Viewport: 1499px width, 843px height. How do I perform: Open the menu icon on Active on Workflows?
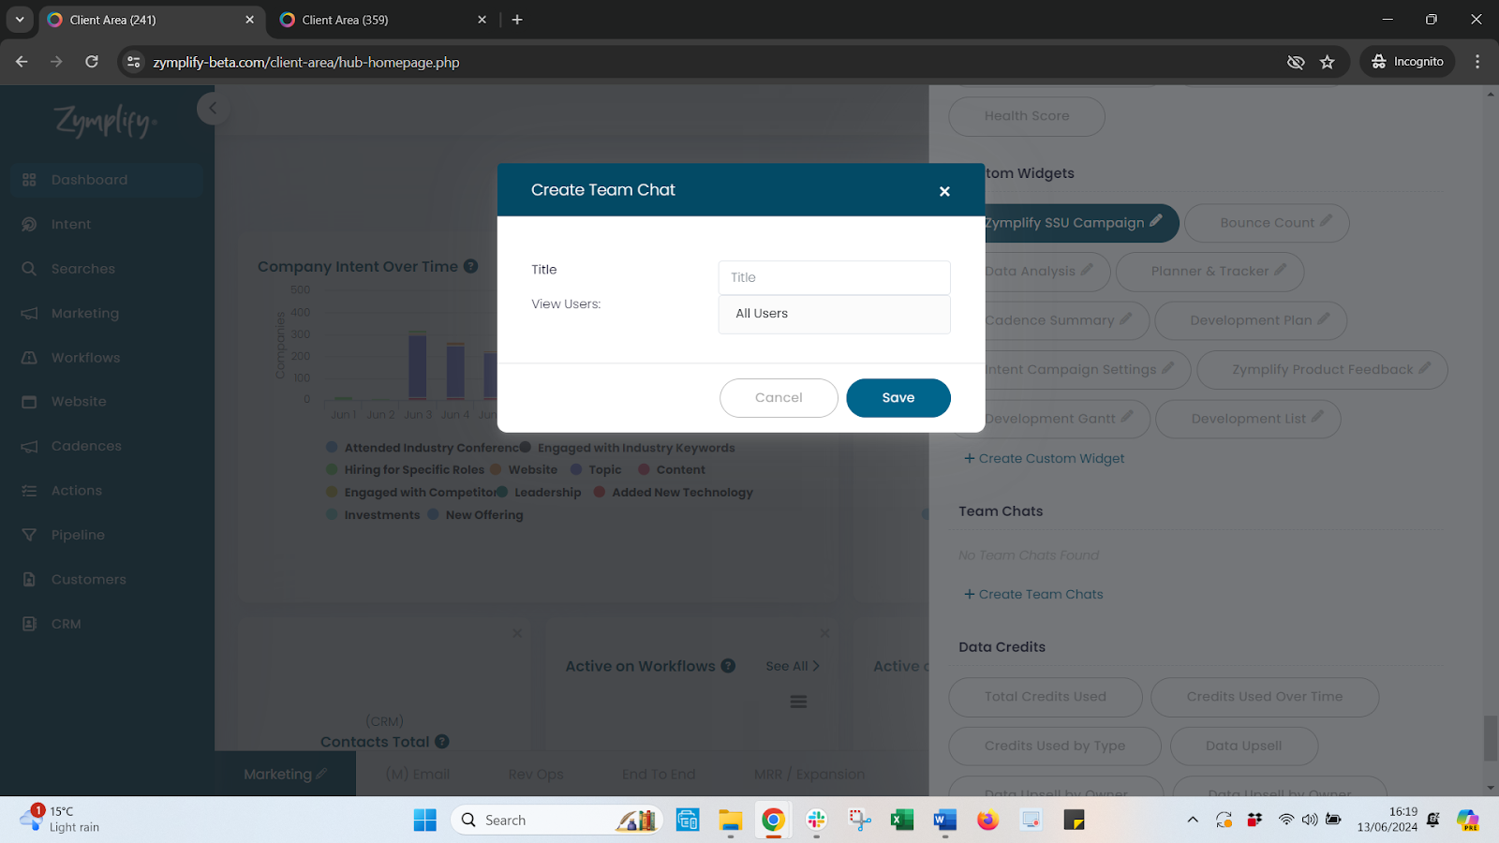(x=798, y=701)
